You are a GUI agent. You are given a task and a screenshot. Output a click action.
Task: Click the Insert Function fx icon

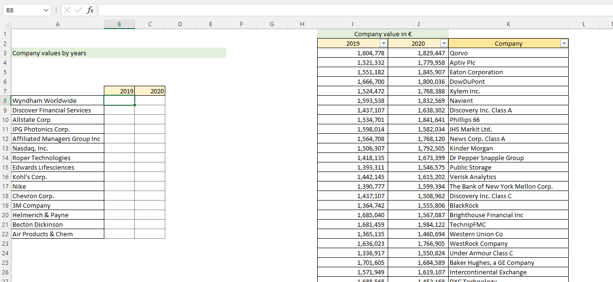90,10
